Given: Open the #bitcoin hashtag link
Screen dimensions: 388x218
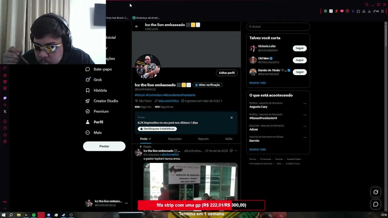Looking at the screenshot, I should coord(140,95).
